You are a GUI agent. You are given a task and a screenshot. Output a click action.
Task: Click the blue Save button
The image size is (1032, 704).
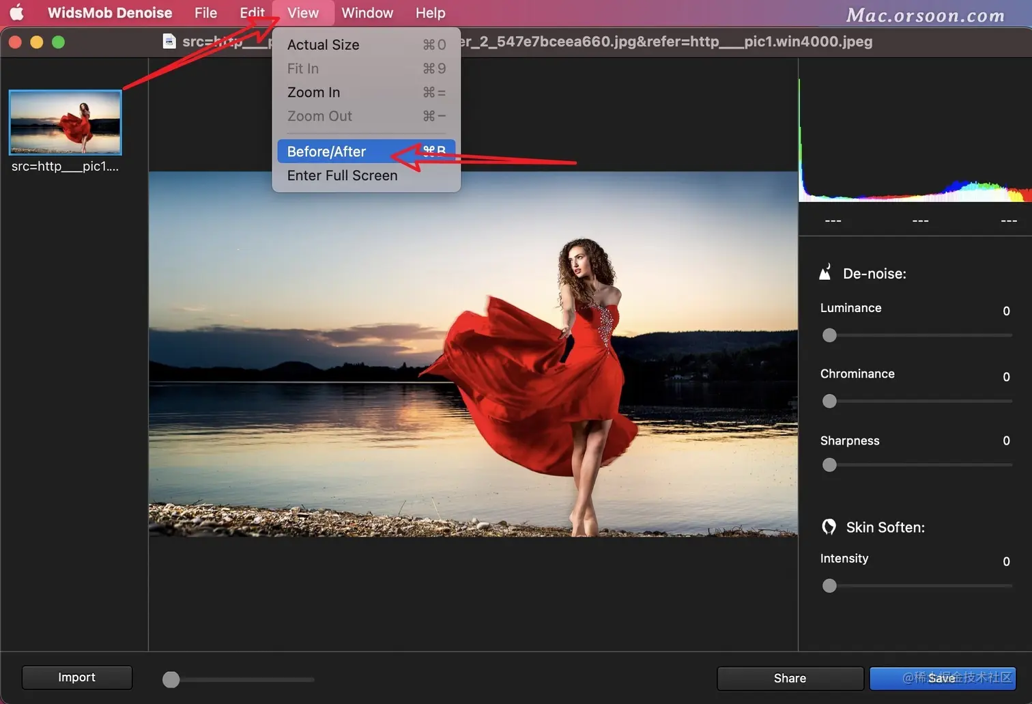pos(943,678)
